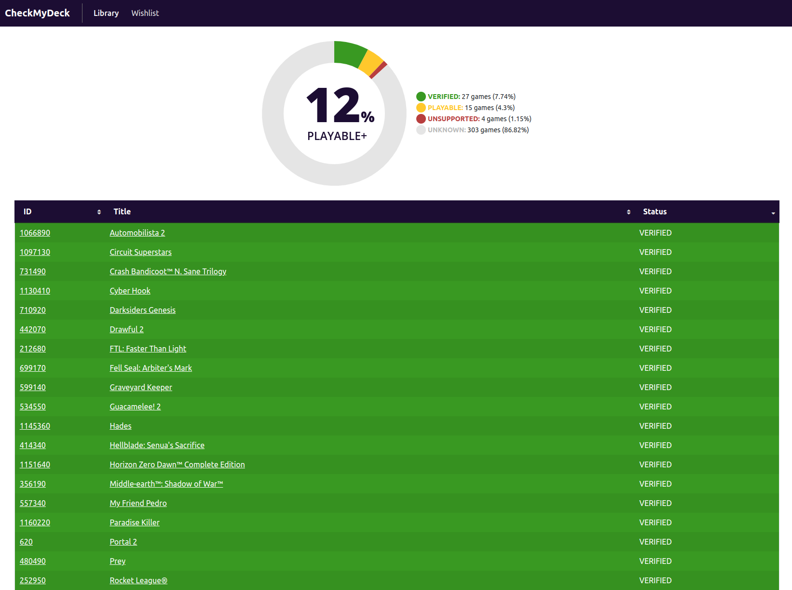
Task: Open Hellblade: Senua's Sacrifice link
Action: (x=157, y=445)
